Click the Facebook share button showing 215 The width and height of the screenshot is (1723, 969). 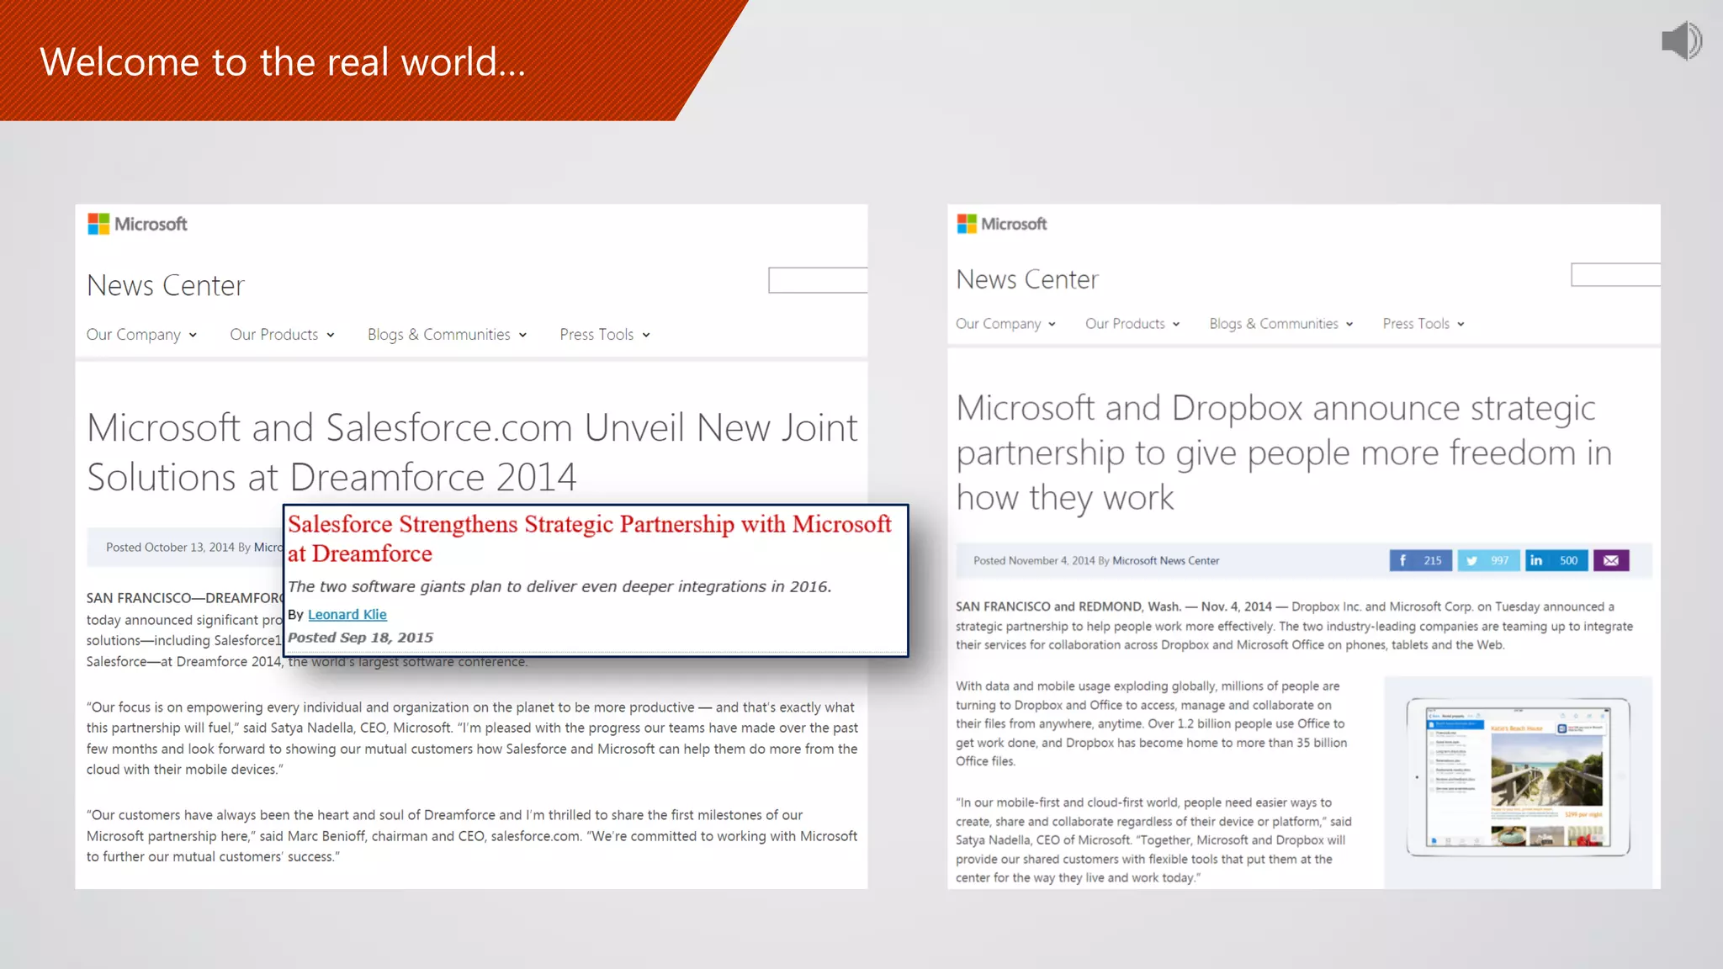pos(1420,560)
